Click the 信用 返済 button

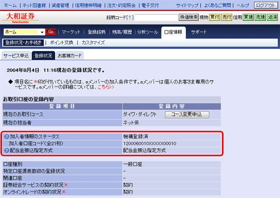coord(272,17)
